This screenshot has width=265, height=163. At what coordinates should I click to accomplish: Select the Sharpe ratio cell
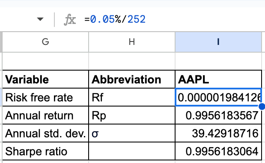click(45, 151)
